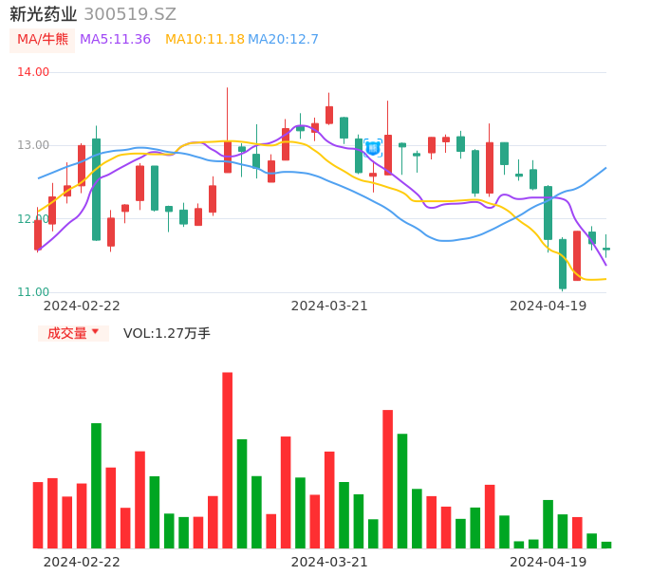Click the 13.00 price axis label
This screenshot has height=575, width=651.
click(x=33, y=145)
